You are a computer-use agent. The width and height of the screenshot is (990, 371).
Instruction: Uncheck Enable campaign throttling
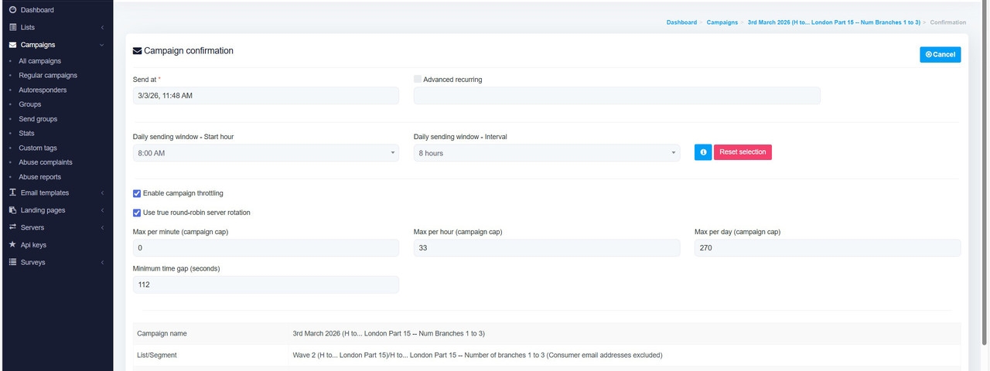[x=137, y=193]
